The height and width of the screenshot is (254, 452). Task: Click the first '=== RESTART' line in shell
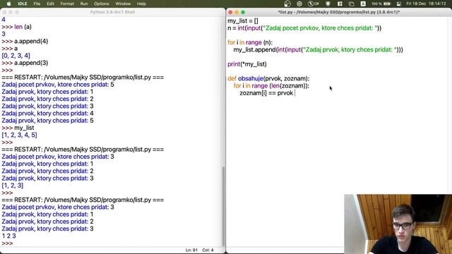83,77
